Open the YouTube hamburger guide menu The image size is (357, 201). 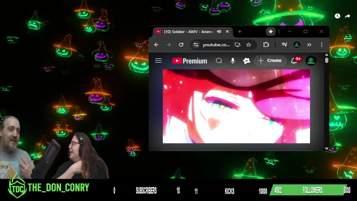[158, 61]
